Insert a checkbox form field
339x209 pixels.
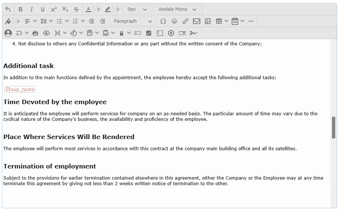149,33
